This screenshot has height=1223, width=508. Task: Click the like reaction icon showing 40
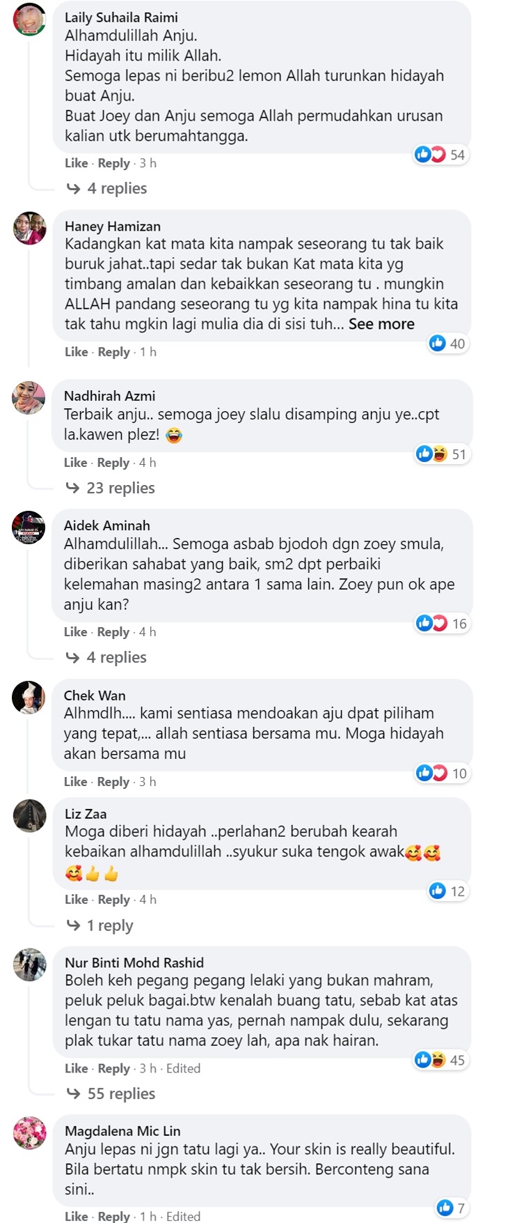pyautogui.click(x=447, y=343)
